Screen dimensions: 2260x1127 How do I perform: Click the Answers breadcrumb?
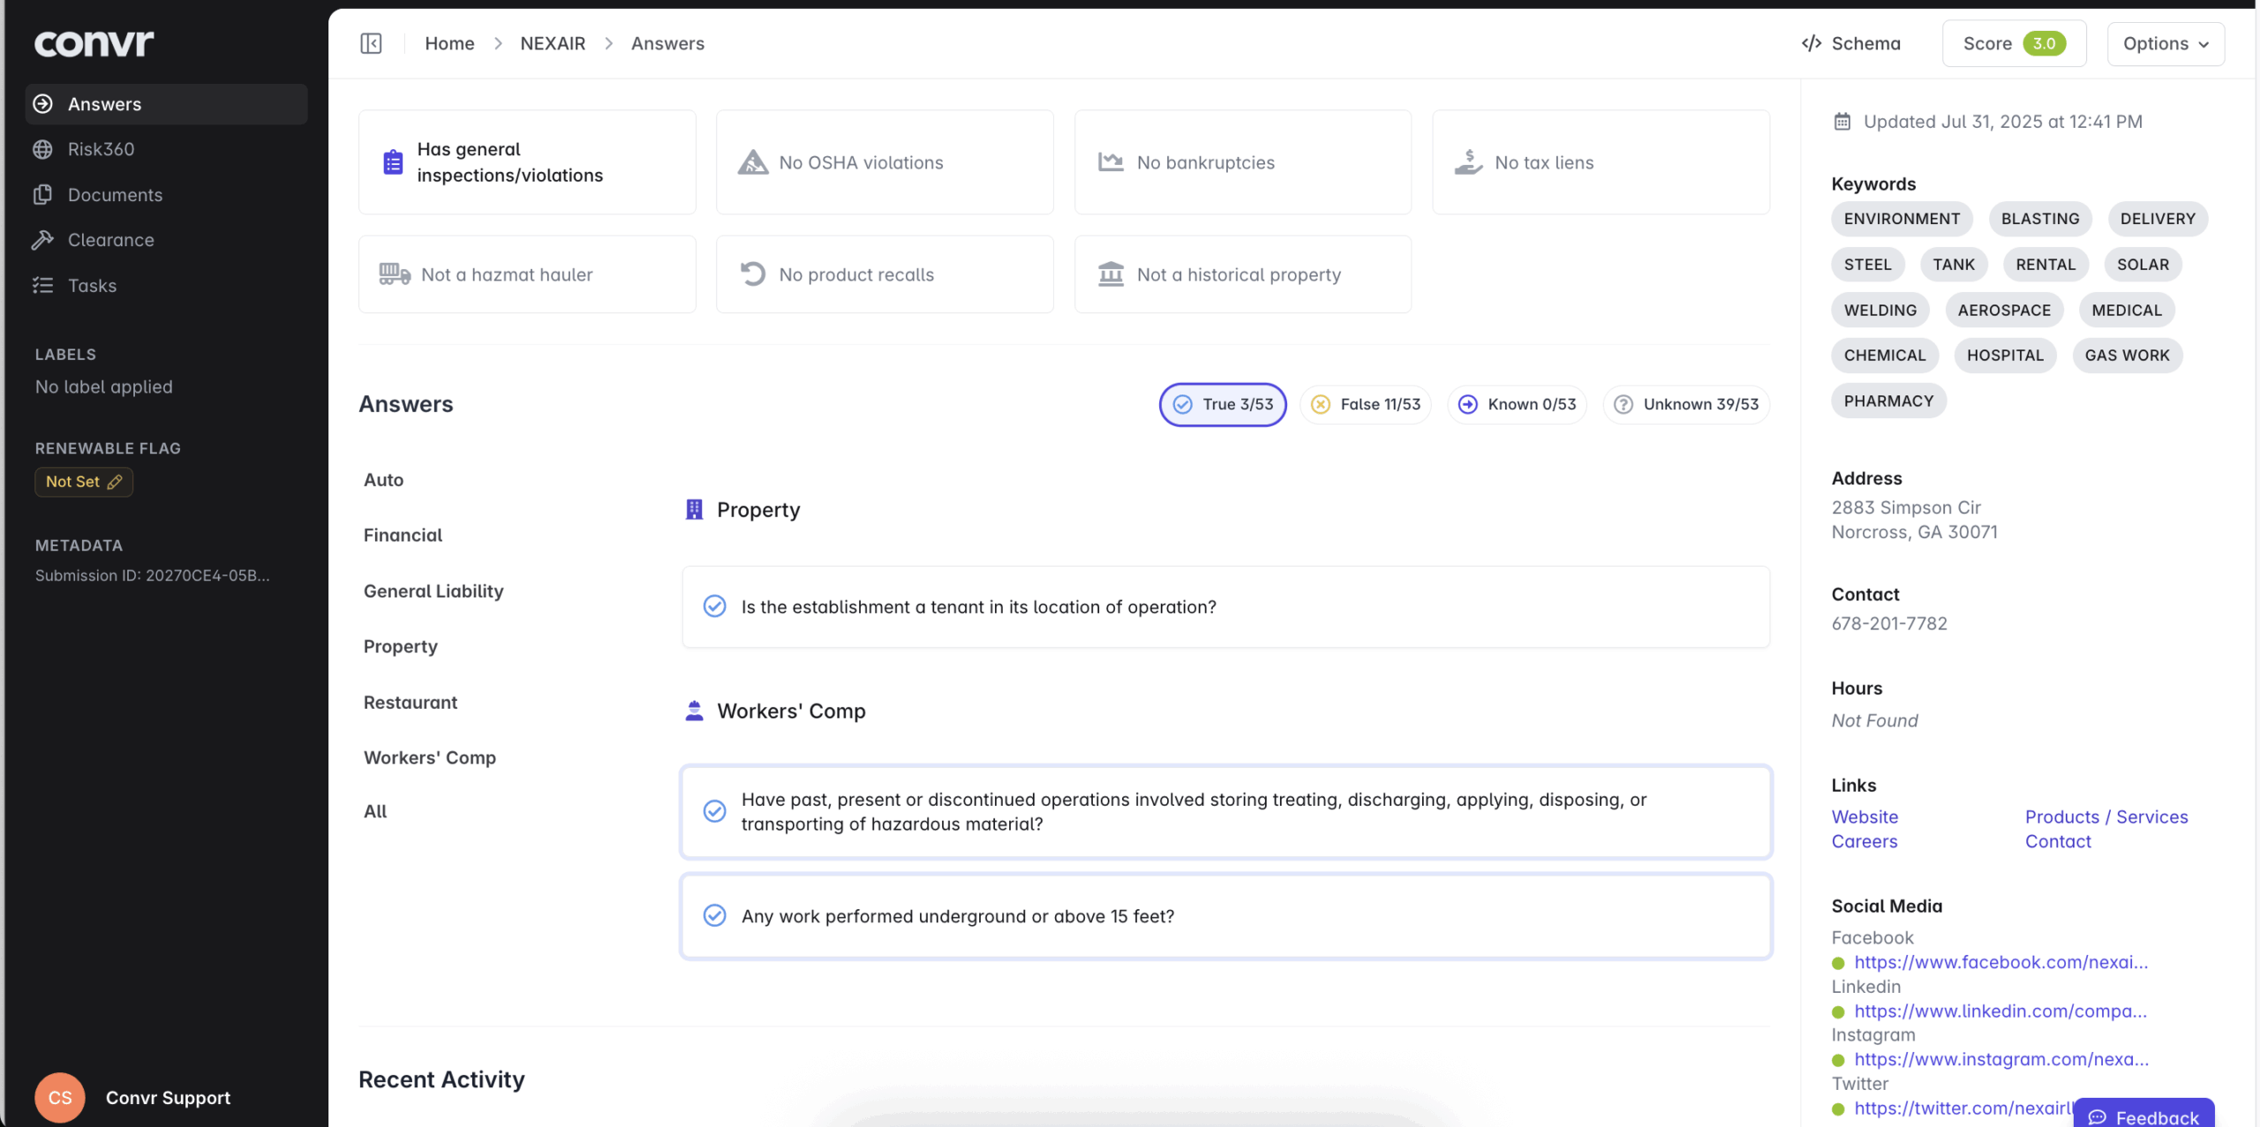(x=667, y=43)
